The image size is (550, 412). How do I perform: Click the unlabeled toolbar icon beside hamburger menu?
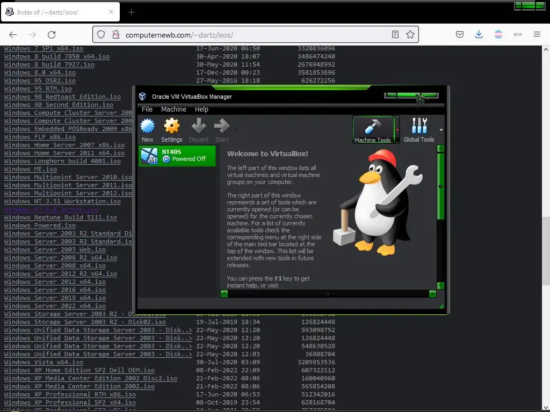pos(517,34)
